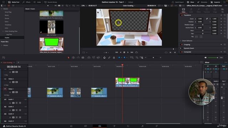The width and height of the screenshot is (228, 128).
Task: Click the Flip horizontal button
Action: (x=196, y=37)
